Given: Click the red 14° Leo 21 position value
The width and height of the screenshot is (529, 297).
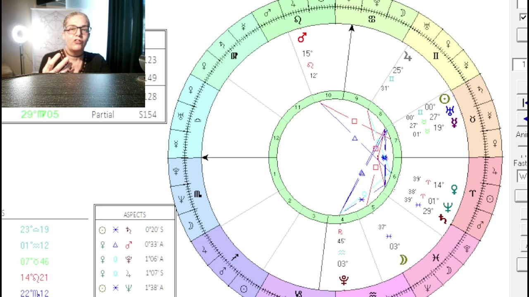Looking at the screenshot, I should (34, 278).
